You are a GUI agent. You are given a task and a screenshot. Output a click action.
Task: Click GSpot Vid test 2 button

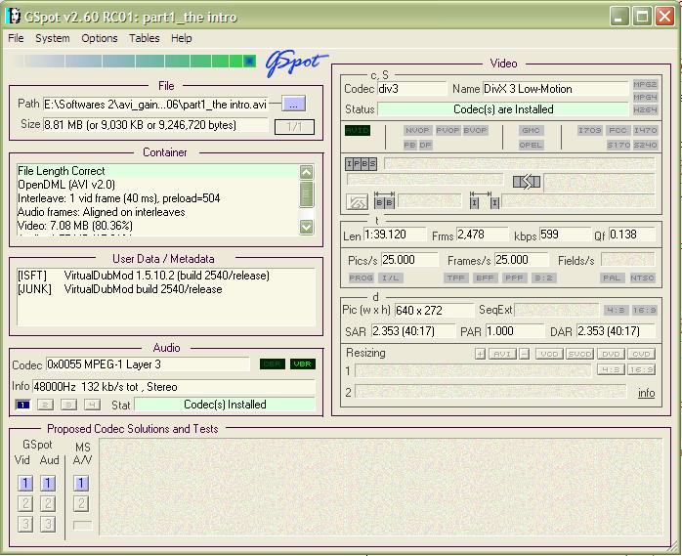click(25, 503)
